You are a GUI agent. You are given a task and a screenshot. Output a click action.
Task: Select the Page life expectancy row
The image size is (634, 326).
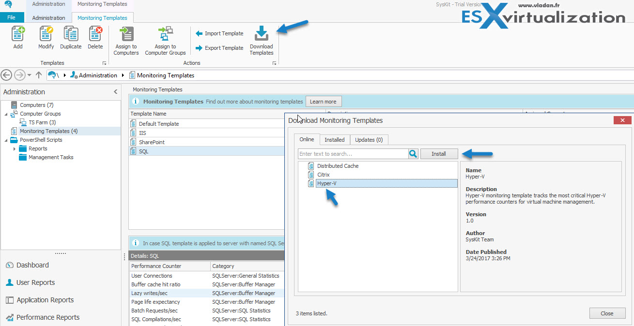pos(207,302)
